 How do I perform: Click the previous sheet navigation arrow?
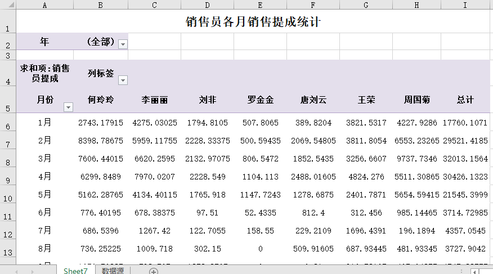click(x=16, y=271)
